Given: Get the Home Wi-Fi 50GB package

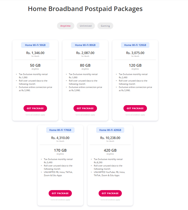Looking at the screenshot, I should click(x=35, y=108).
